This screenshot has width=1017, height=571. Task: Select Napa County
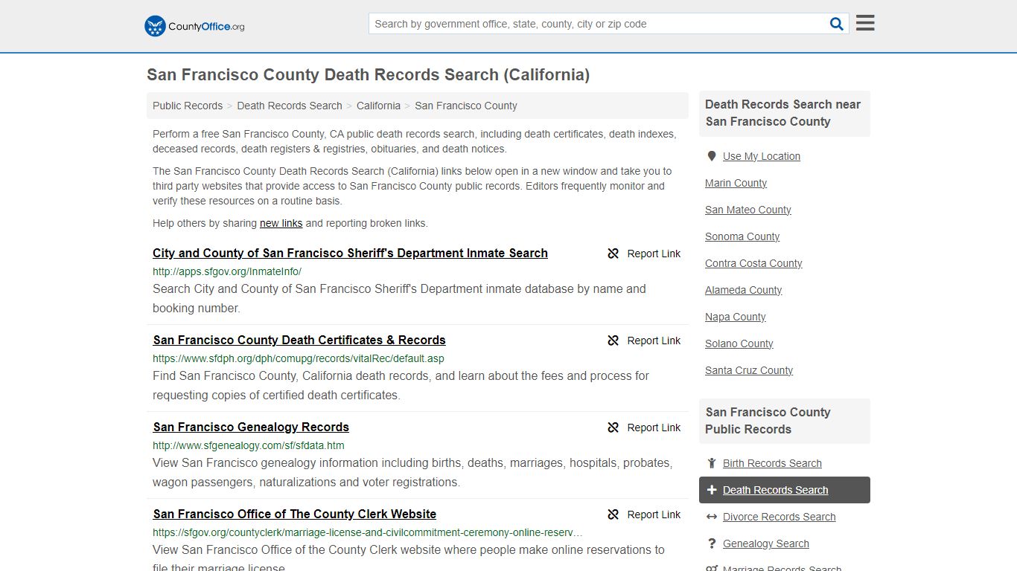pyautogui.click(x=736, y=317)
